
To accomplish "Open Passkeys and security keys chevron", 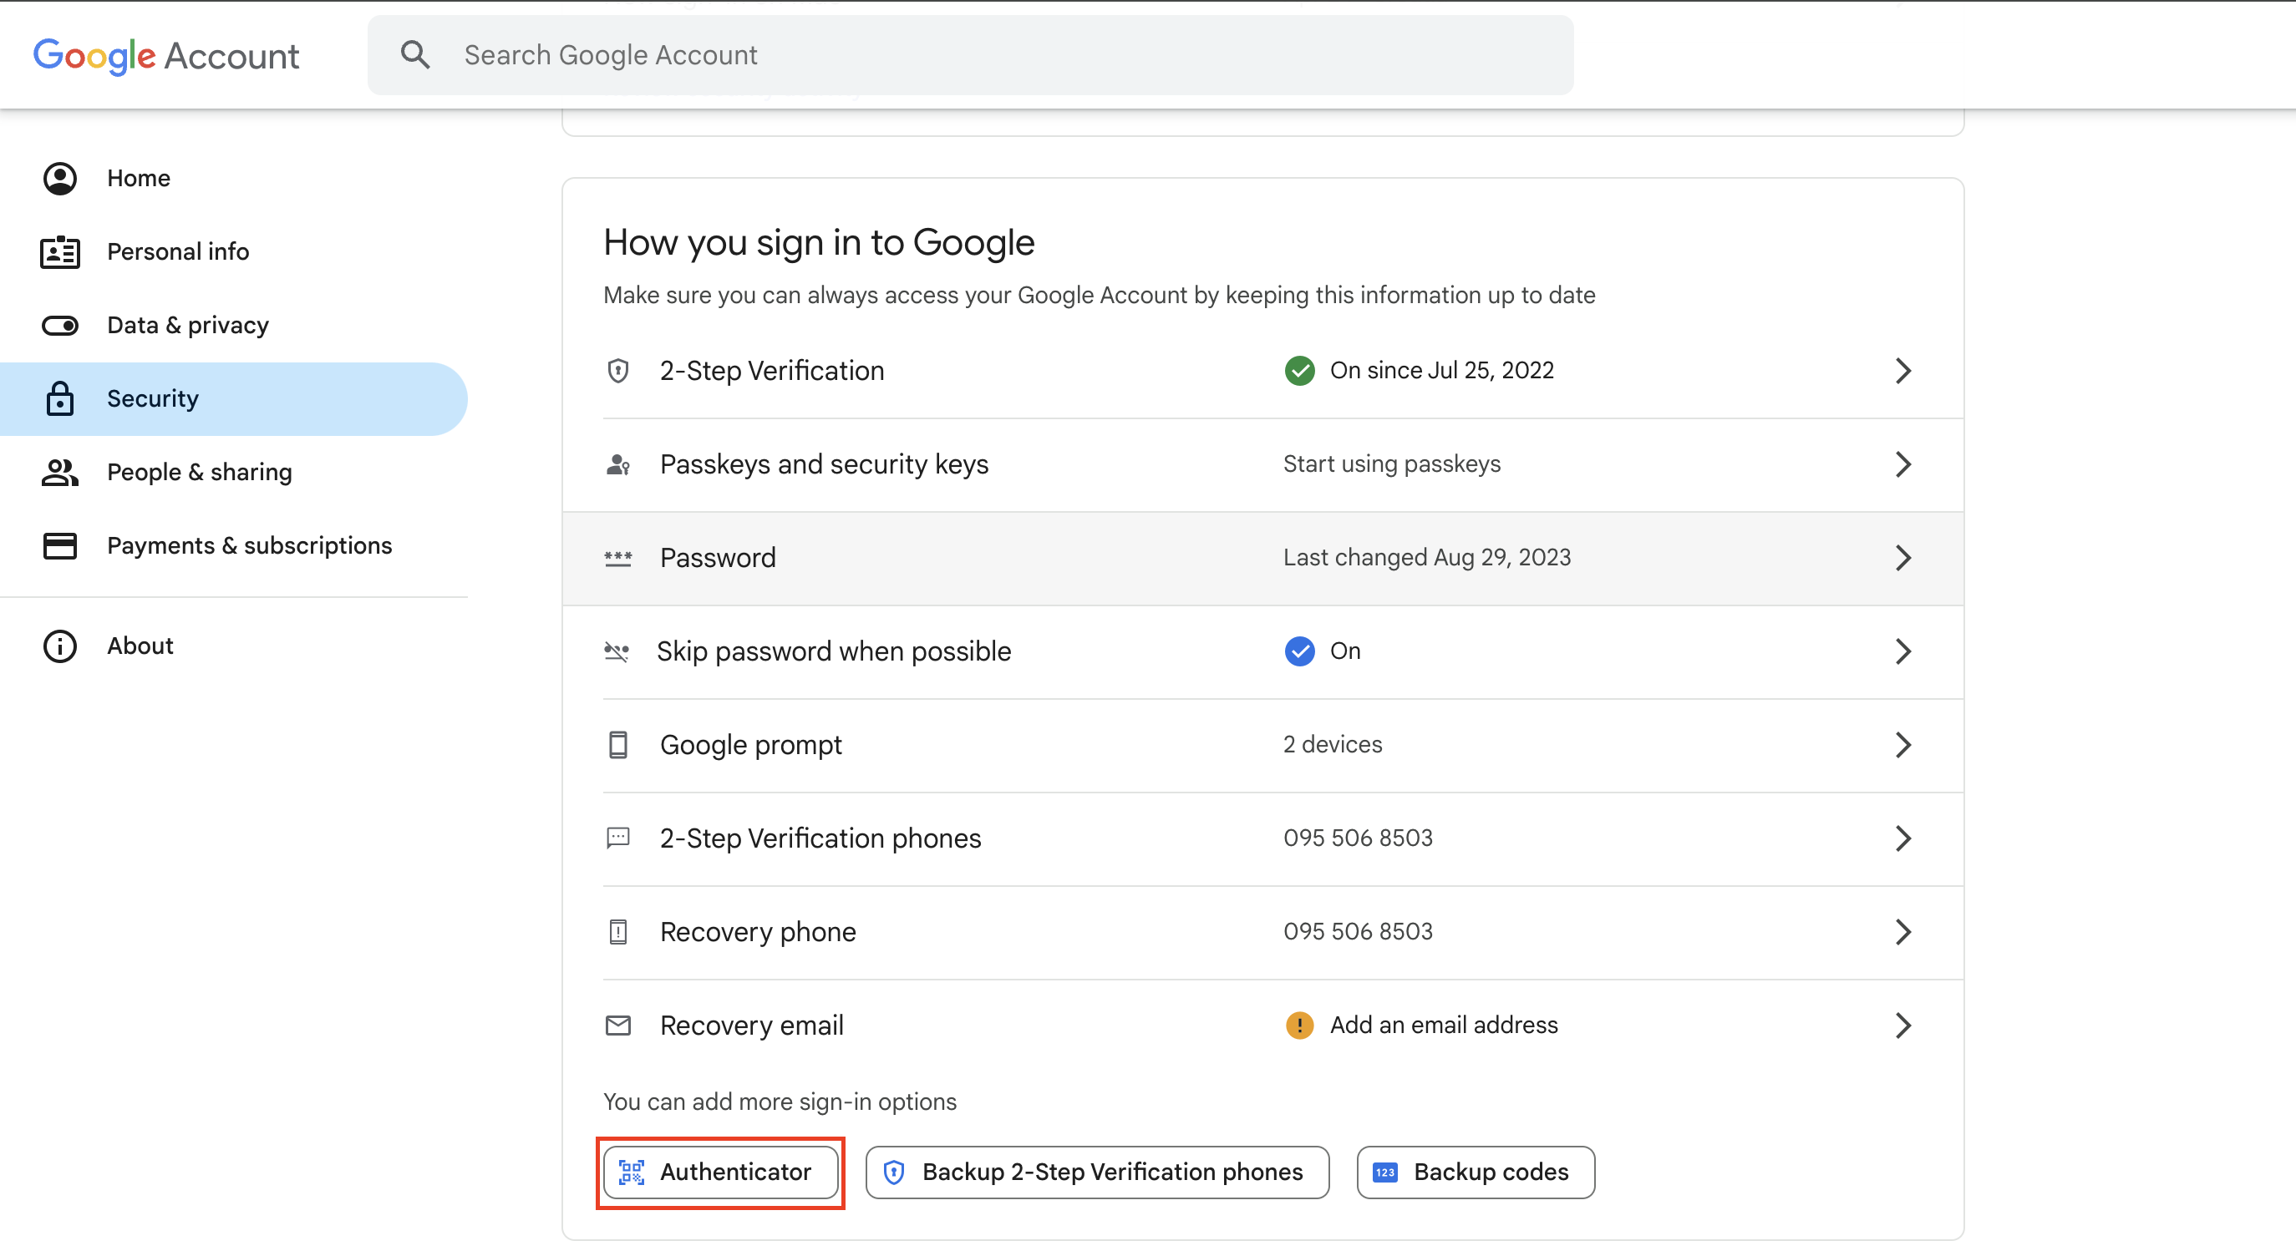I will 1903,464.
